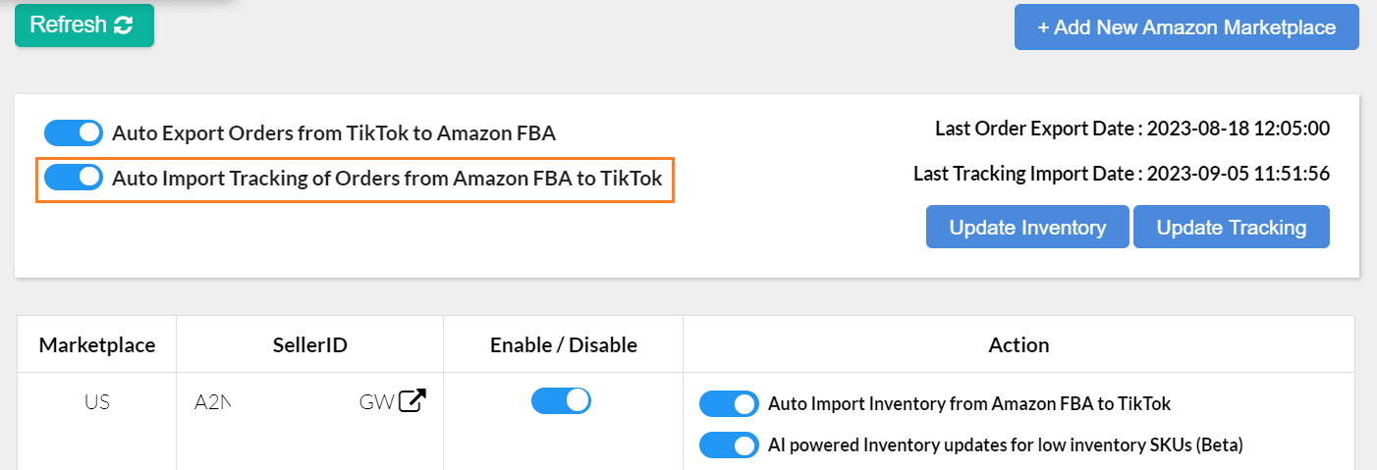Toggle the US marketplace Enable/Disable switch
The height and width of the screenshot is (470, 1377).
click(561, 400)
